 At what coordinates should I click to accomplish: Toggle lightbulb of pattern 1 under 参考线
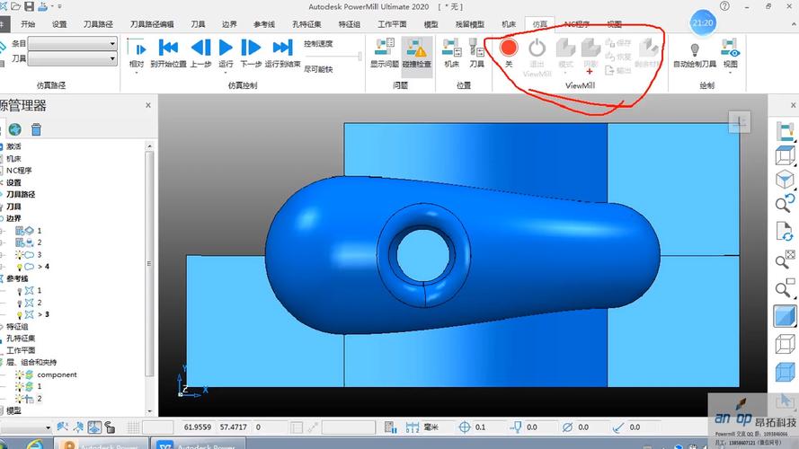[x=20, y=291]
